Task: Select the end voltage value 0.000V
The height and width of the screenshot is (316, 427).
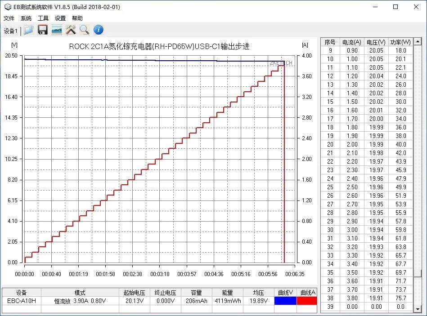Action: 166,301
